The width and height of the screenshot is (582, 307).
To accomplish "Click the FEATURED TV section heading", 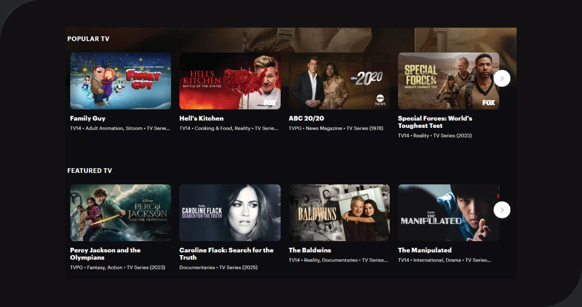I will click(x=90, y=170).
